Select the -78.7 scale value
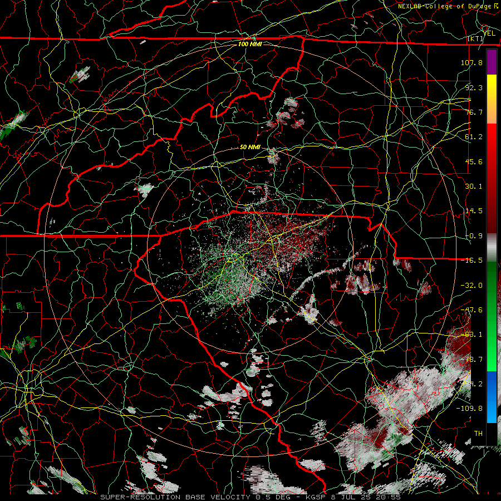The width and height of the screenshot is (501, 501). point(471,360)
